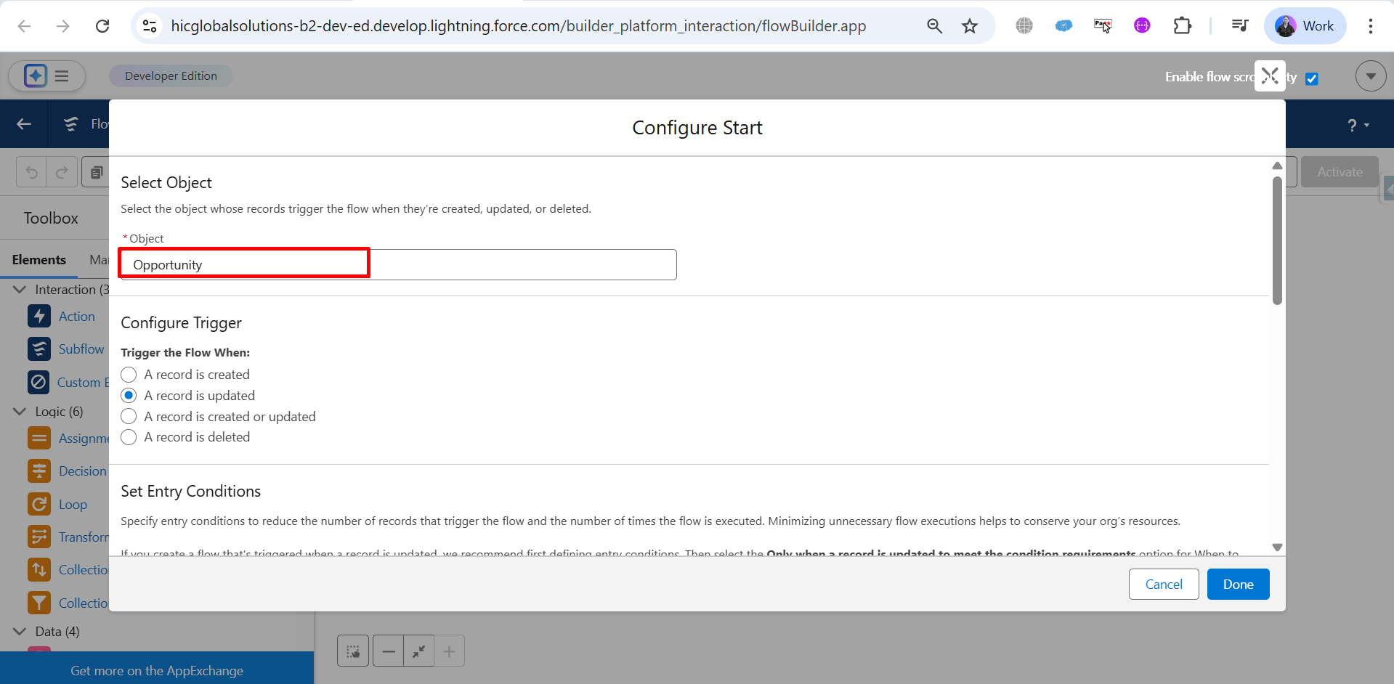Screen dimensions: 1394x684
Task: Cancel the Configure Start dialog
Action: point(1164,585)
